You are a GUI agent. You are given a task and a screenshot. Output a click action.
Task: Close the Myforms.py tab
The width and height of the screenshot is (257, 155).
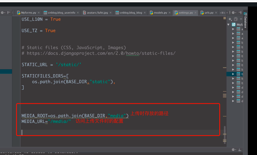(x=39, y=13)
